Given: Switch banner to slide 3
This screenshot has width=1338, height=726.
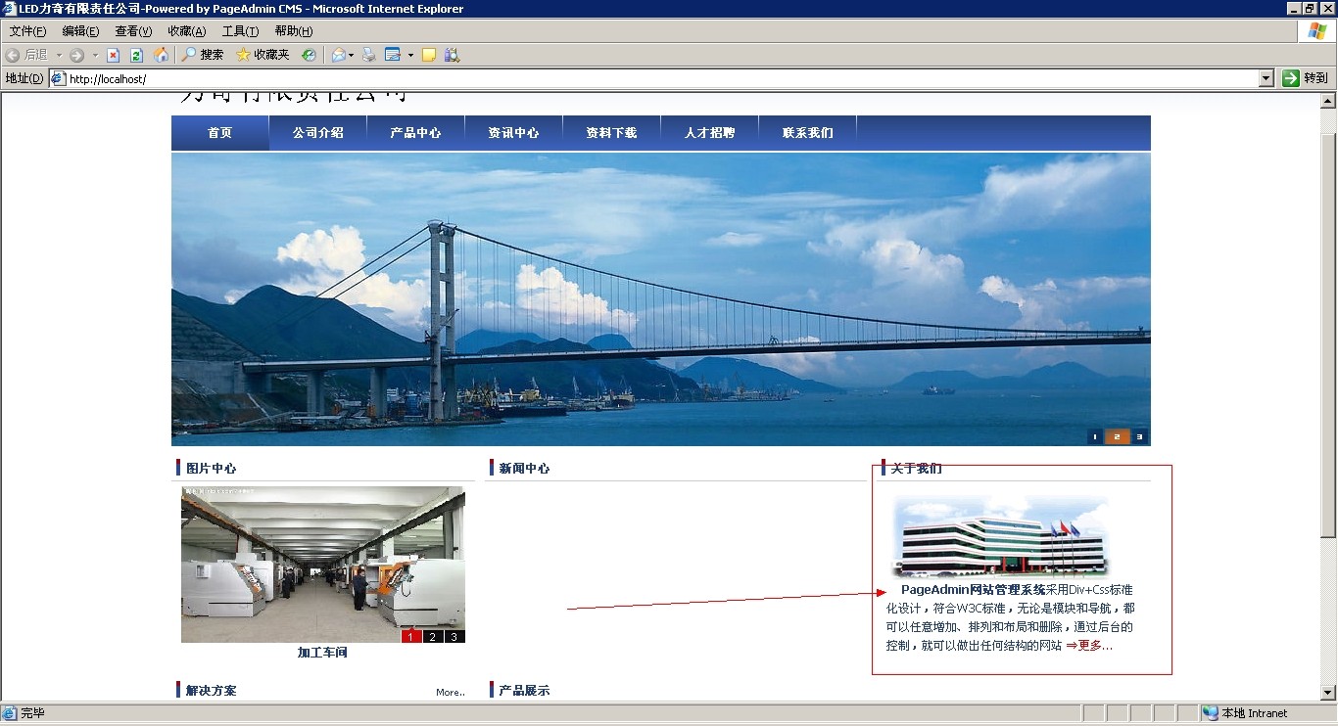Looking at the screenshot, I should pyautogui.click(x=1139, y=436).
